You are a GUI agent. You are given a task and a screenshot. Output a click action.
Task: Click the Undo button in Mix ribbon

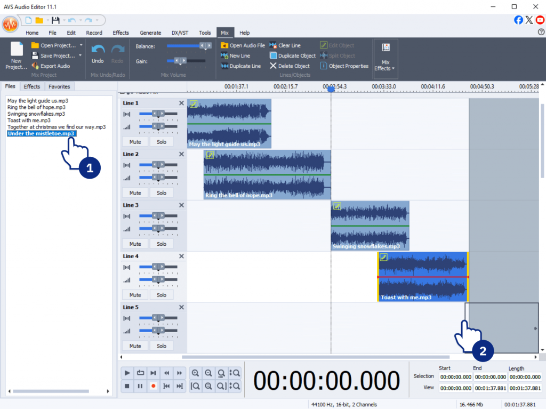point(98,52)
